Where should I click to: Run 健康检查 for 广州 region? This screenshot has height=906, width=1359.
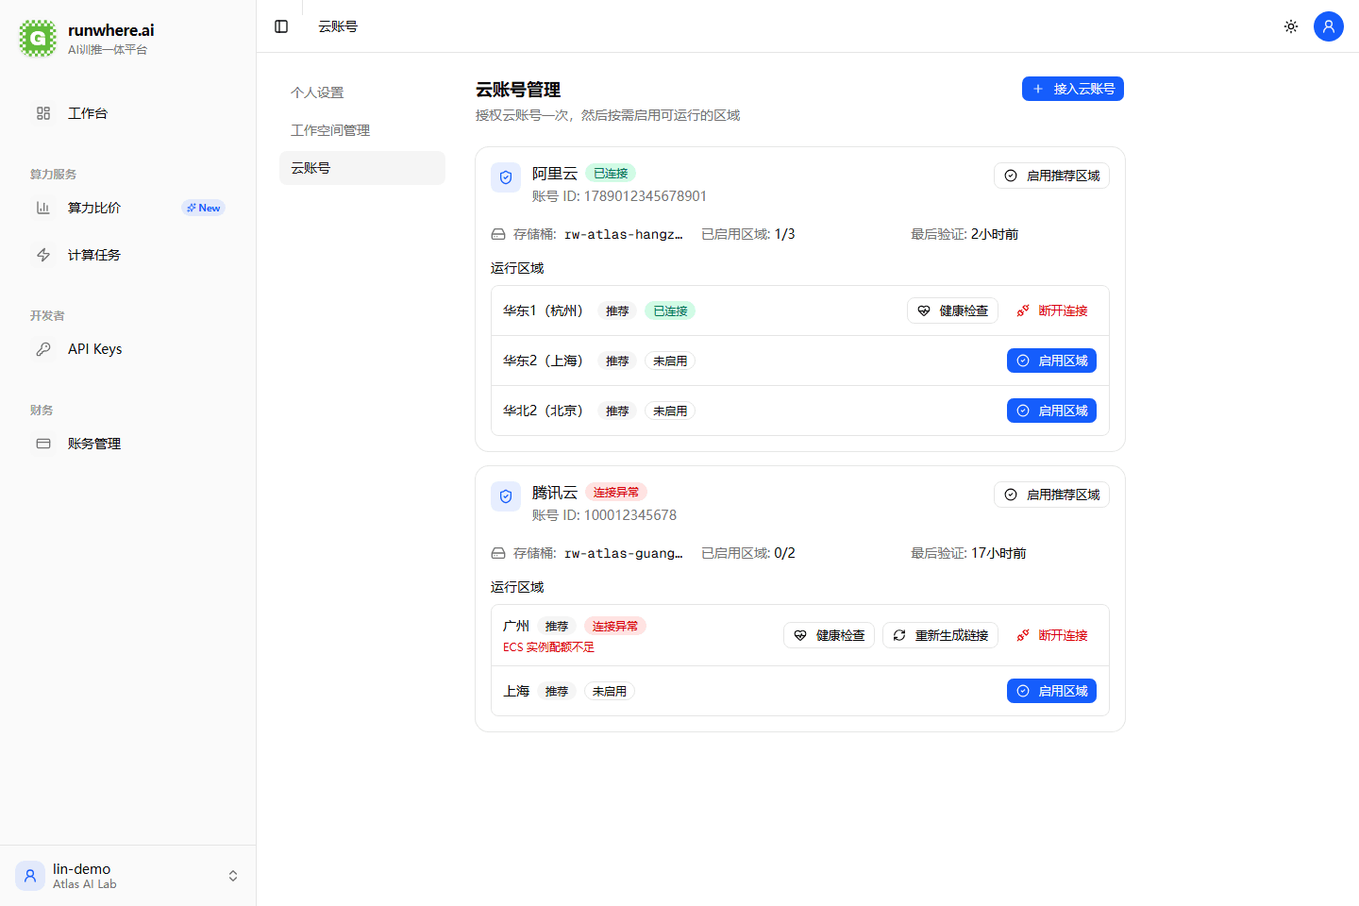[x=829, y=635]
